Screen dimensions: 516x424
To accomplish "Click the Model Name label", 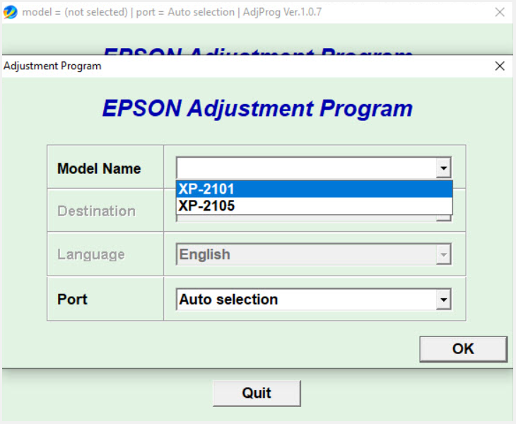I will point(99,168).
